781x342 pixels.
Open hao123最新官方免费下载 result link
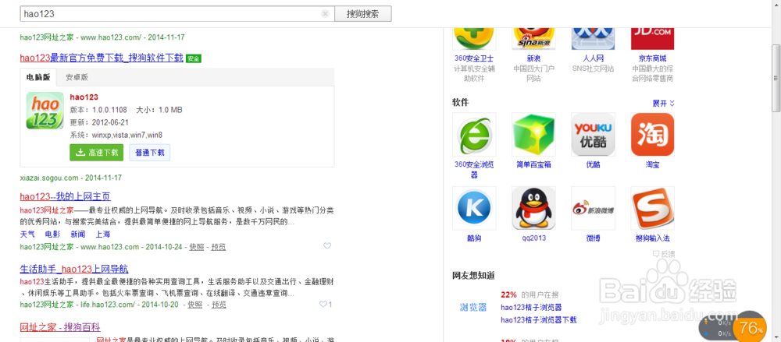102,58
